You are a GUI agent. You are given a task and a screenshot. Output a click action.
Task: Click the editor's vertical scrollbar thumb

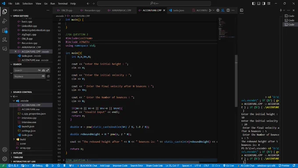click(236, 81)
